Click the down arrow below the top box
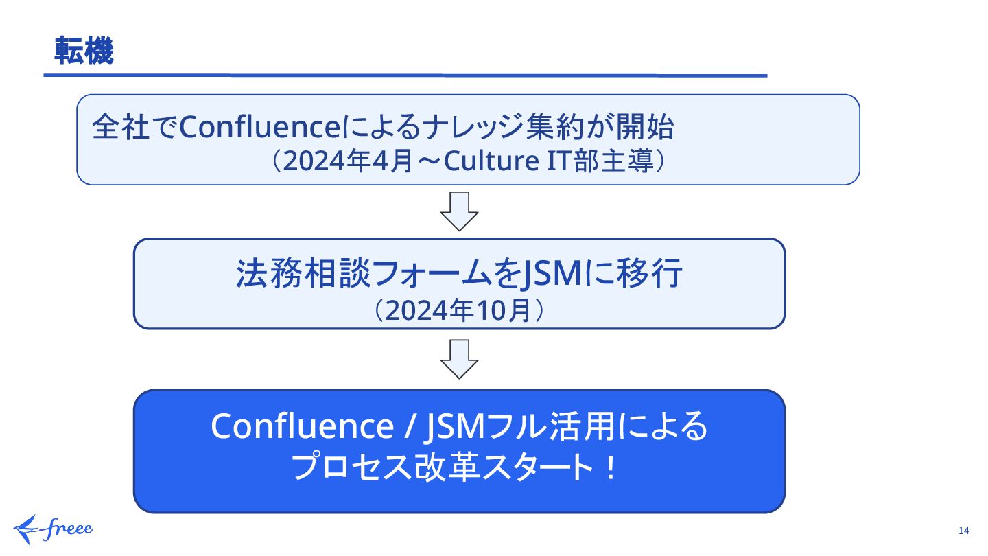 coord(458,211)
